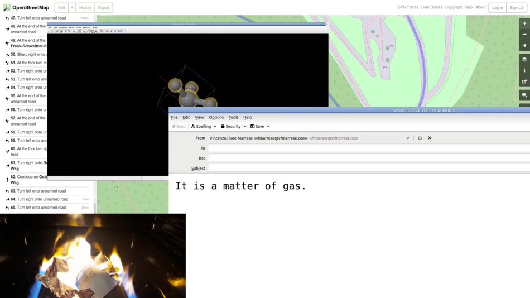Open the Save options dropdown arrow
This screenshot has height=298, width=530.
268,126
